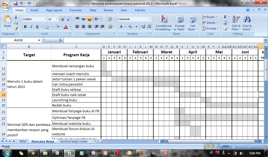Align text left in cell
The height and width of the screenshot is (157, 268).
77,27
